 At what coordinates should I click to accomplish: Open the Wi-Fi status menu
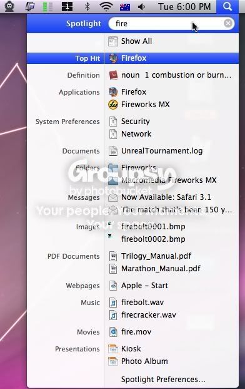106,6
